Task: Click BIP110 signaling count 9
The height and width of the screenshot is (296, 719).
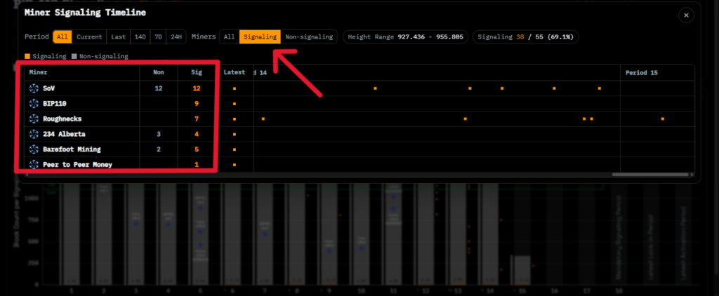Action: [197, 104]
